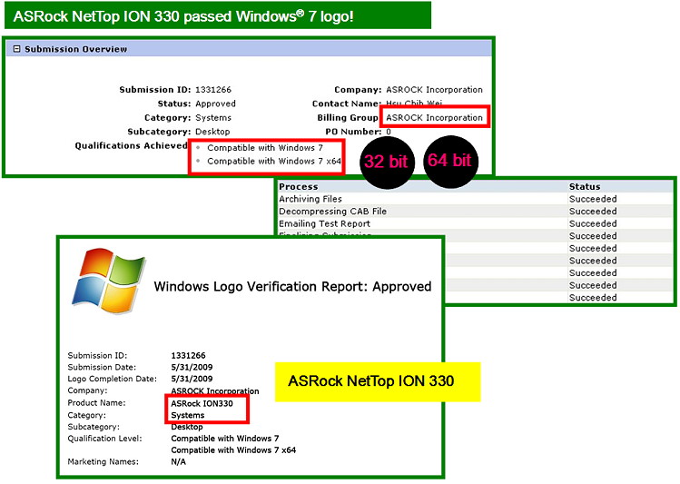
Task: Click Contact Name Hsu Chih Wei
Action: point(419,104)
